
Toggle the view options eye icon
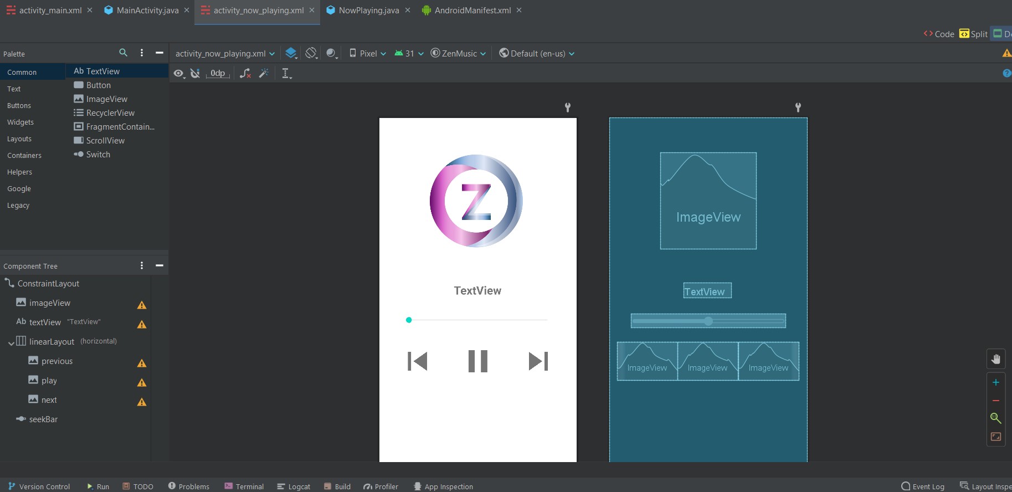pos(178,73)
